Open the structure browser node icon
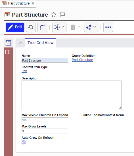Viewport: 134px width, 156px height. [x=57, y=27]
